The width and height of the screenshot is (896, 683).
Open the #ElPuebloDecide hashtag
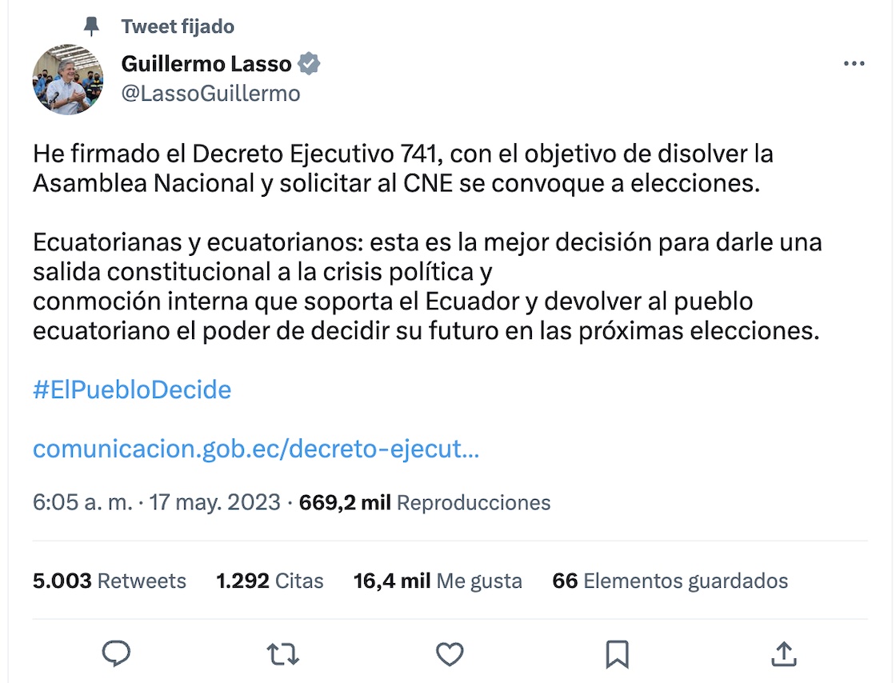point(132,389)
